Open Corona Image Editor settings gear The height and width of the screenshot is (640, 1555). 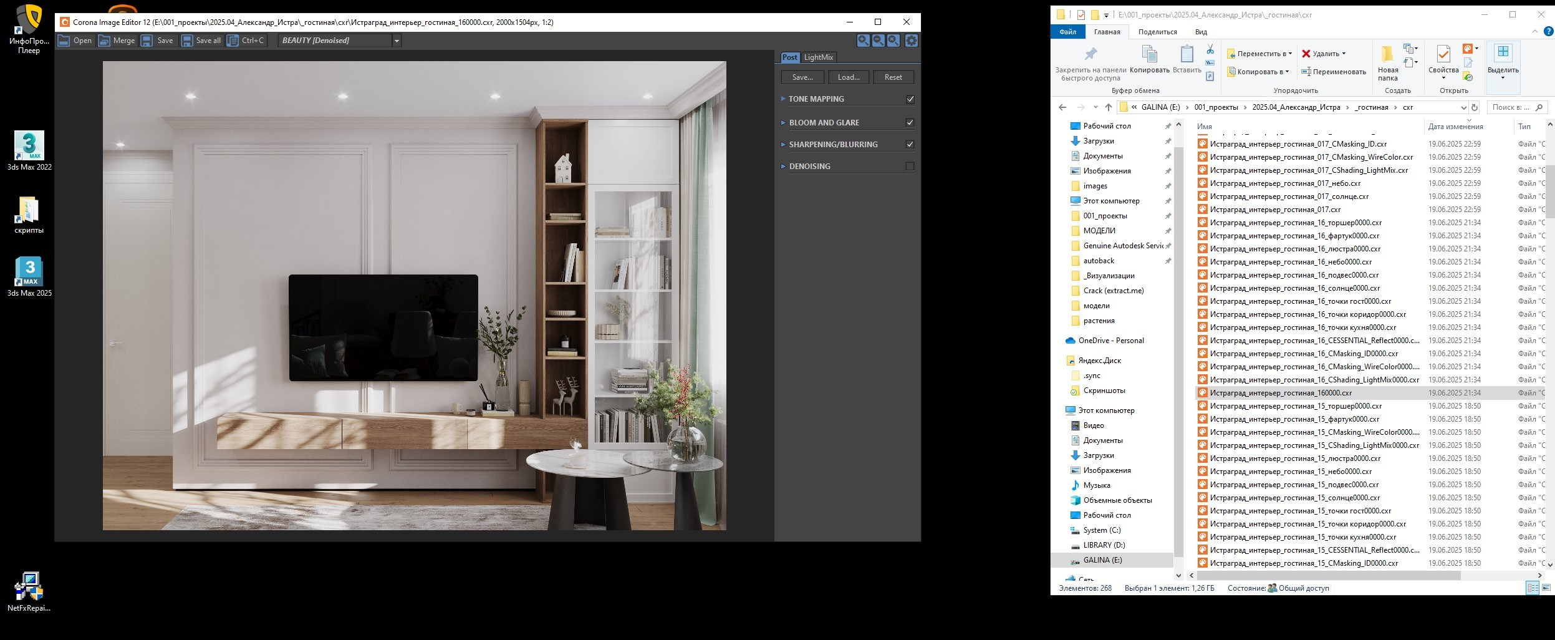[x=911, y=41]
